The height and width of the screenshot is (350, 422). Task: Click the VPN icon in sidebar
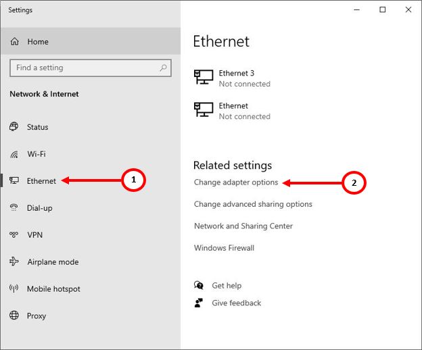point(14,234)
